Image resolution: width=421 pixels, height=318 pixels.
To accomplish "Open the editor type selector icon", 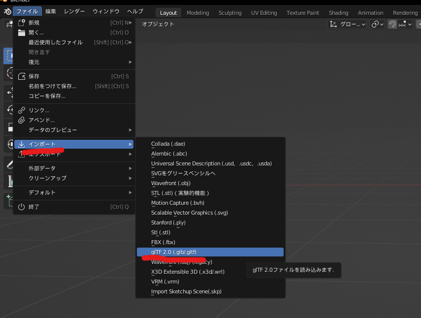I will click(x=9, y=25).
